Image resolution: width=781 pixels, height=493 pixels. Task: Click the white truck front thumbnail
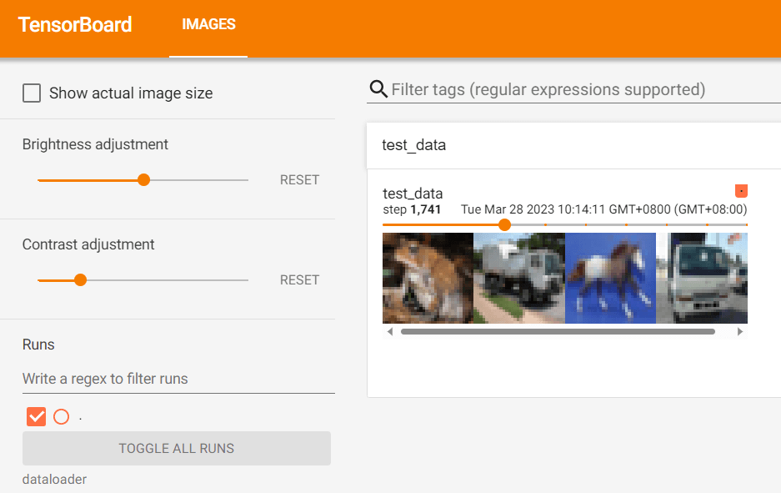tap(702, 278)
